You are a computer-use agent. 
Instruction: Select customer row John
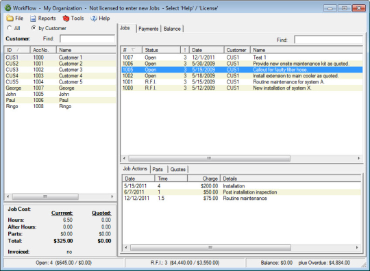[60, 94]
